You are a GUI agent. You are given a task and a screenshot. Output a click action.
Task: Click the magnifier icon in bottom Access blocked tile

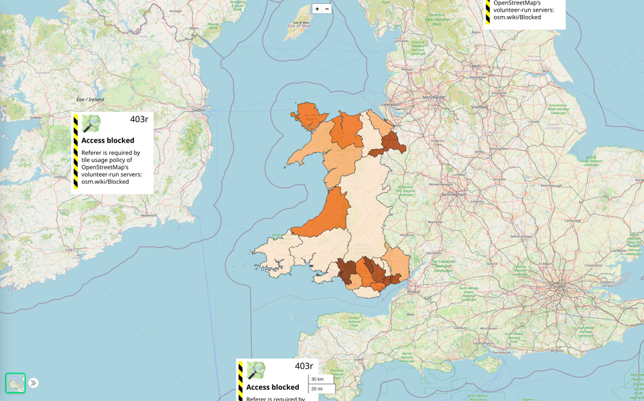(256, 370)
